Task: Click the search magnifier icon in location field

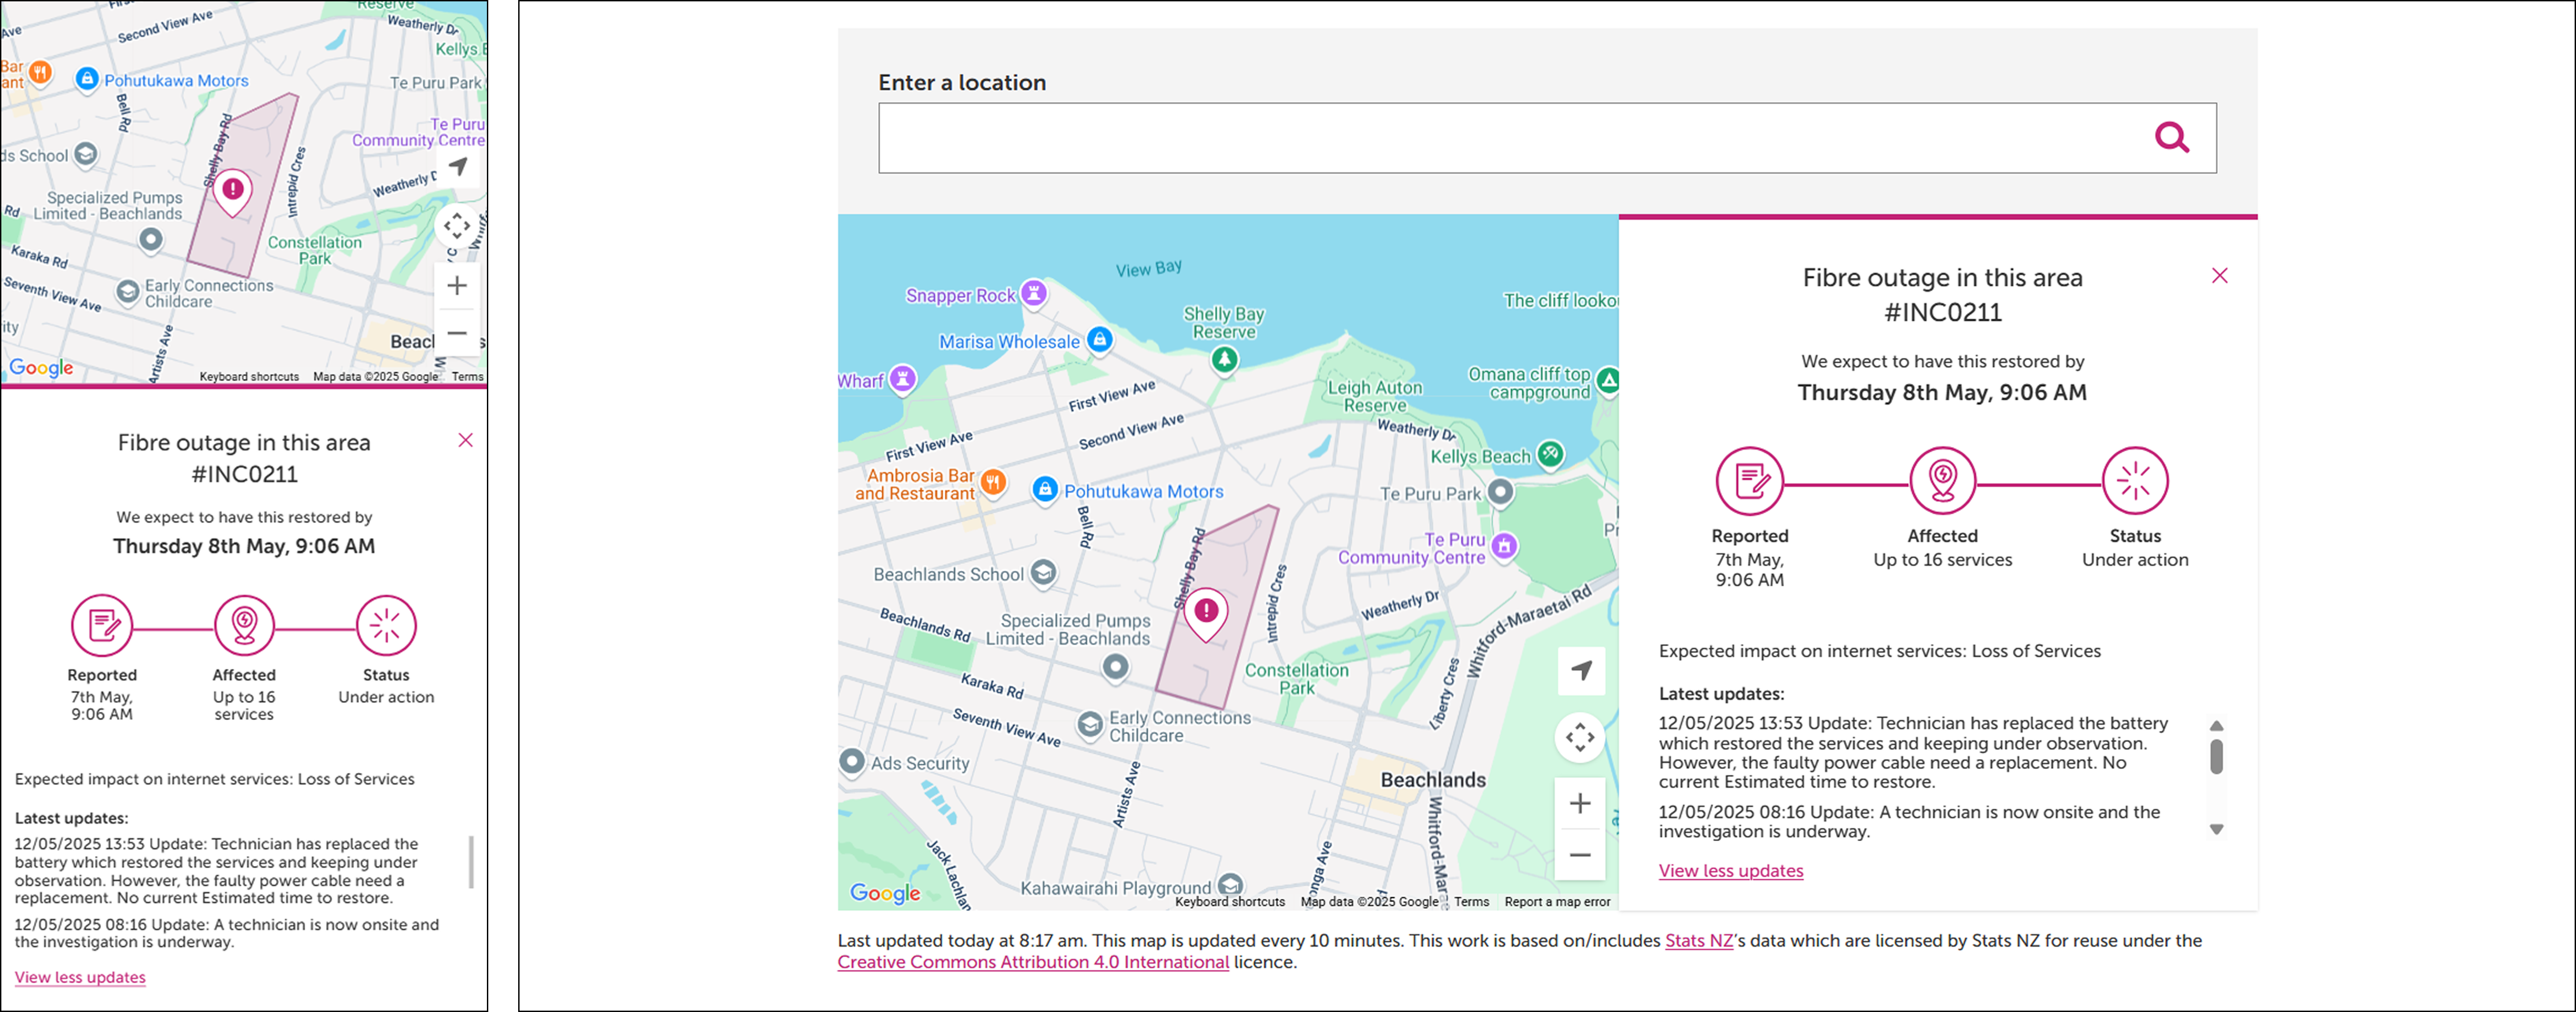Action: [x=2171, y=137]
